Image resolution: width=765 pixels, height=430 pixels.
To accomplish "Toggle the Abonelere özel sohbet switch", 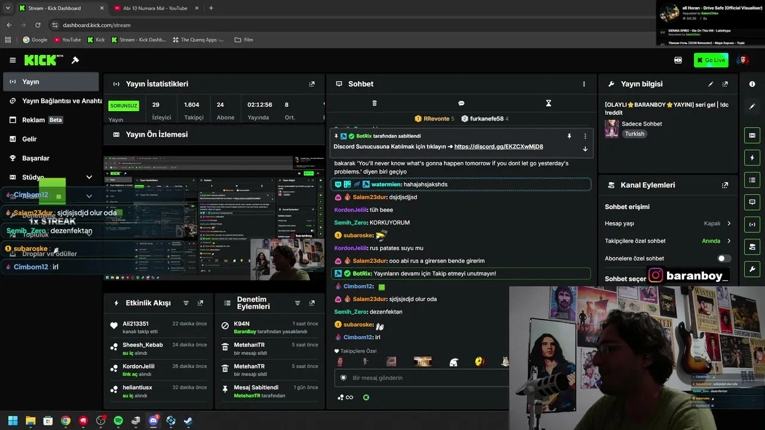I will coord(724,259).
